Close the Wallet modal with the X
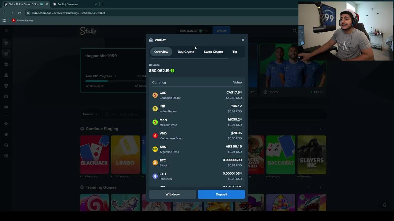394x221 pixels. 243,40
